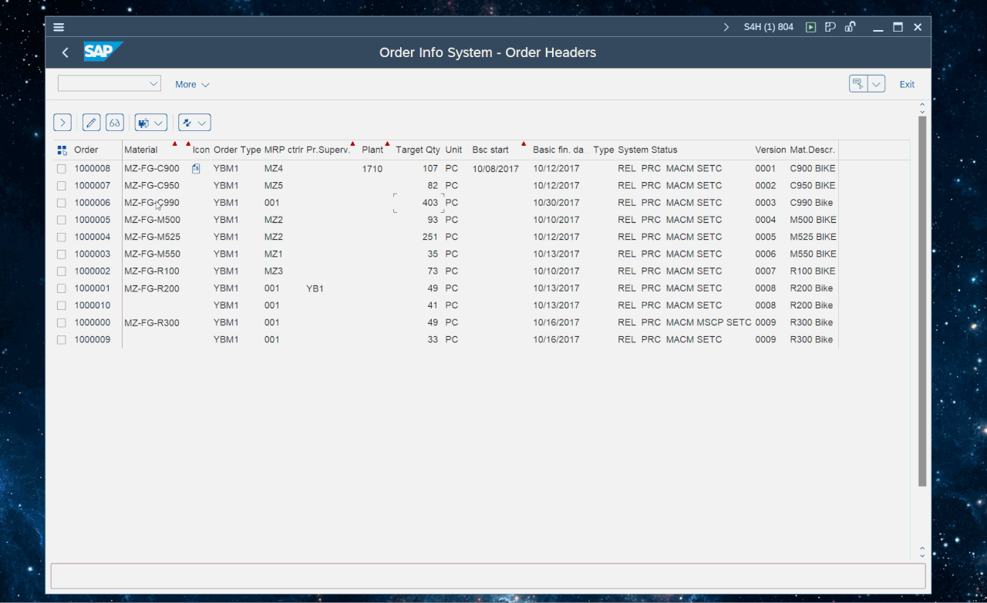The image size is (987, 603).
Task: Click scroll-down arrows below vertical scrollbar
Action: coord(922,551)
